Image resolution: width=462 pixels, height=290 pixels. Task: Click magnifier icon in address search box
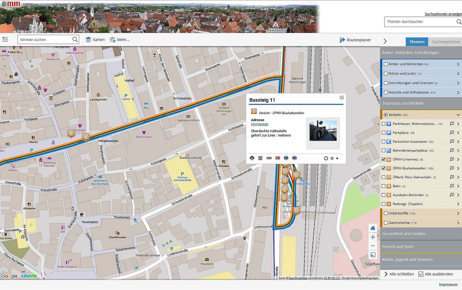coord(75,39)
